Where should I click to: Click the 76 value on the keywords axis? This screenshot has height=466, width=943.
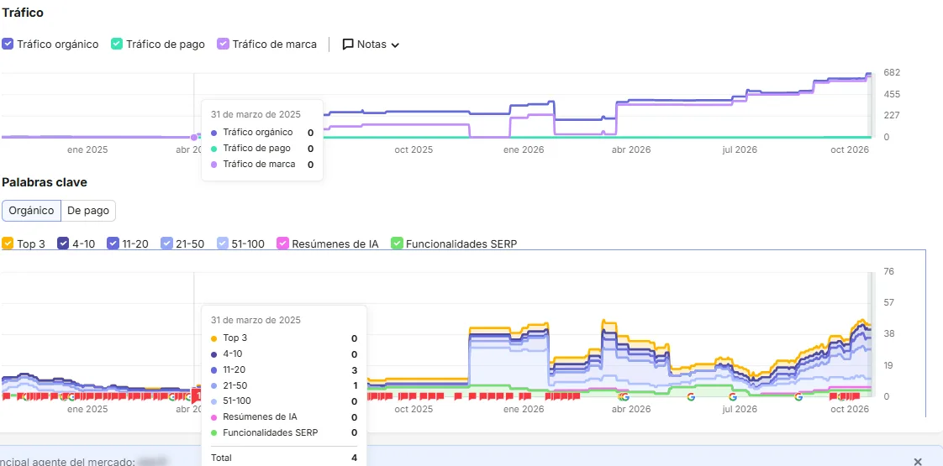click(888, 271)
